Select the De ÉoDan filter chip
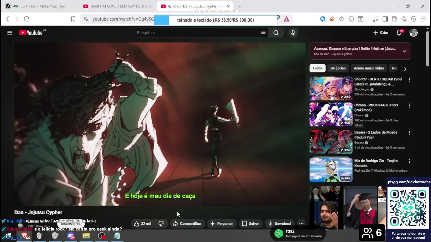 point(338,68)
